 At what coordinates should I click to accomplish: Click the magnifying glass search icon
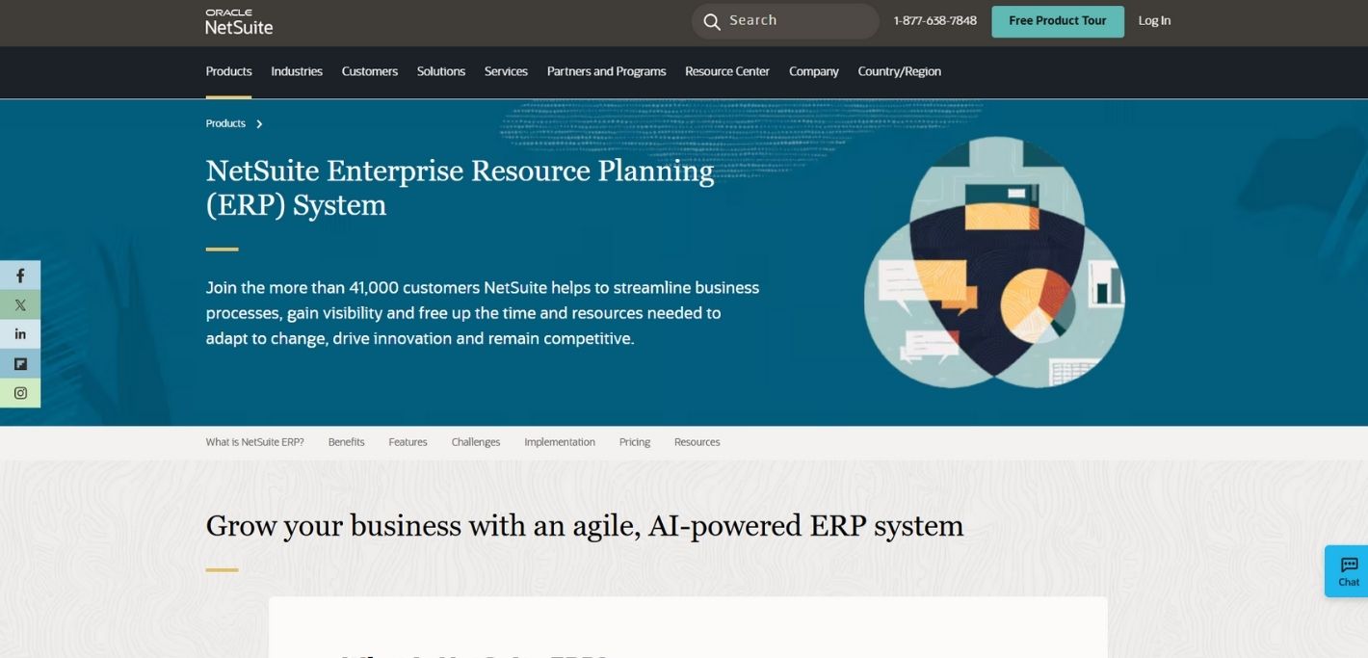(x=711, y=20)
